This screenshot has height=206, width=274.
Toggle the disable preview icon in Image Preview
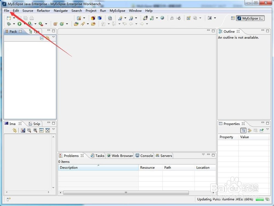tap(23, 130)
